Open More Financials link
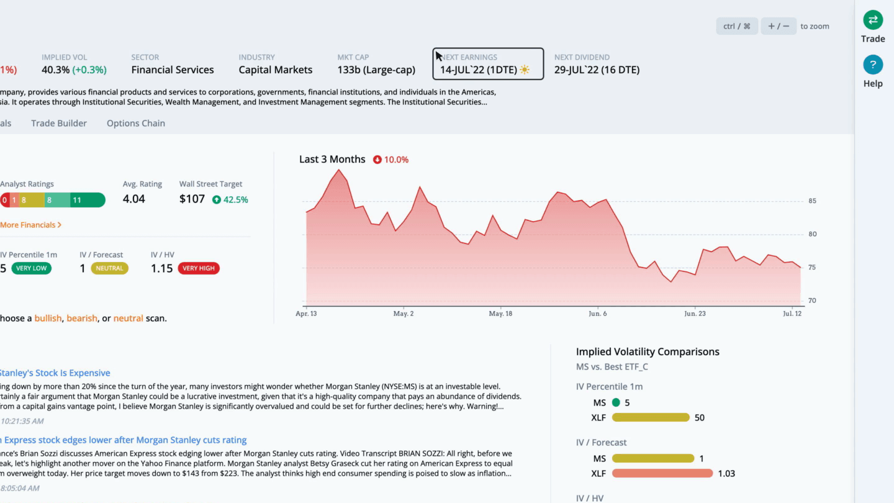Image resolution: width=894 pixels, height=503 pixels. tap(30, 225)
